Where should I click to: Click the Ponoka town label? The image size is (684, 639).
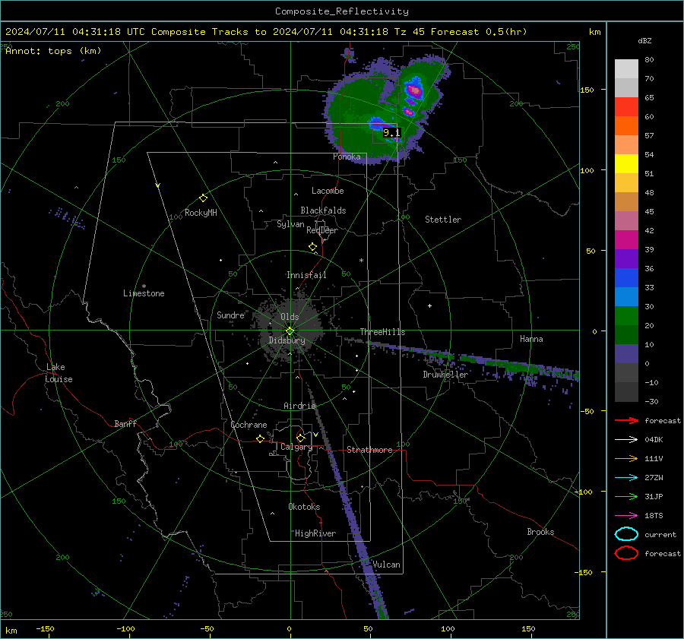(347, 157)
